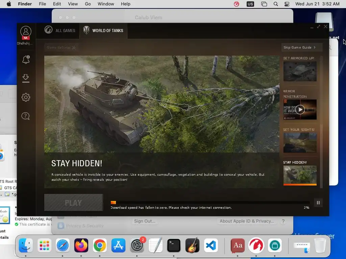Launch Visual Studio Code from the Dock

click(211, 245)
